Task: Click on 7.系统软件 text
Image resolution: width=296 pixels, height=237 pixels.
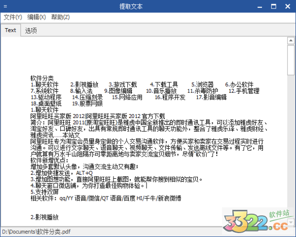Action: point(44,91)
